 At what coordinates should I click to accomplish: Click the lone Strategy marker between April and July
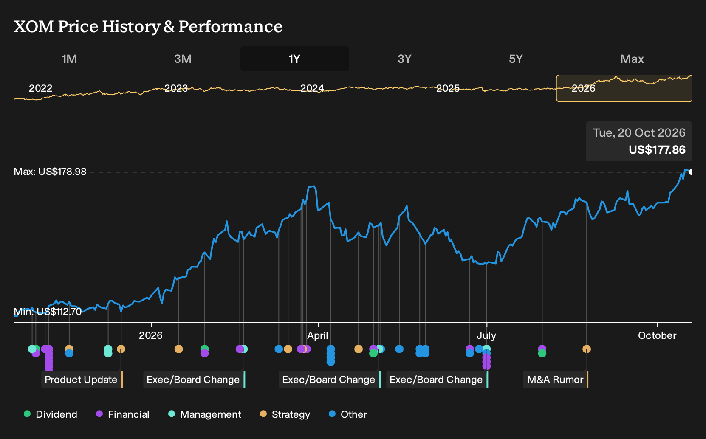pyautogui.click(x=359, y=349)
